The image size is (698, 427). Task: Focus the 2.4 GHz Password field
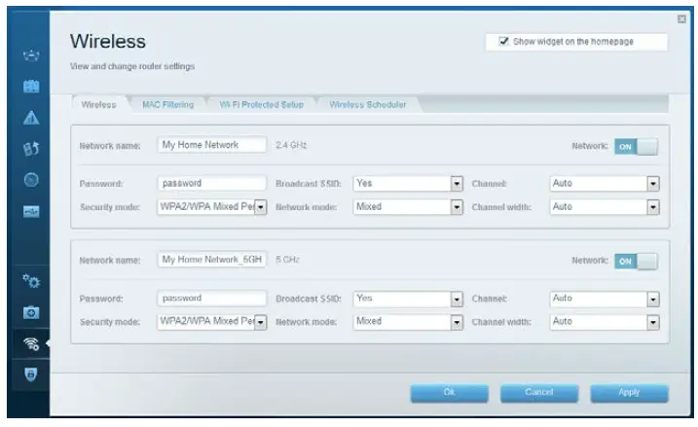212,183
